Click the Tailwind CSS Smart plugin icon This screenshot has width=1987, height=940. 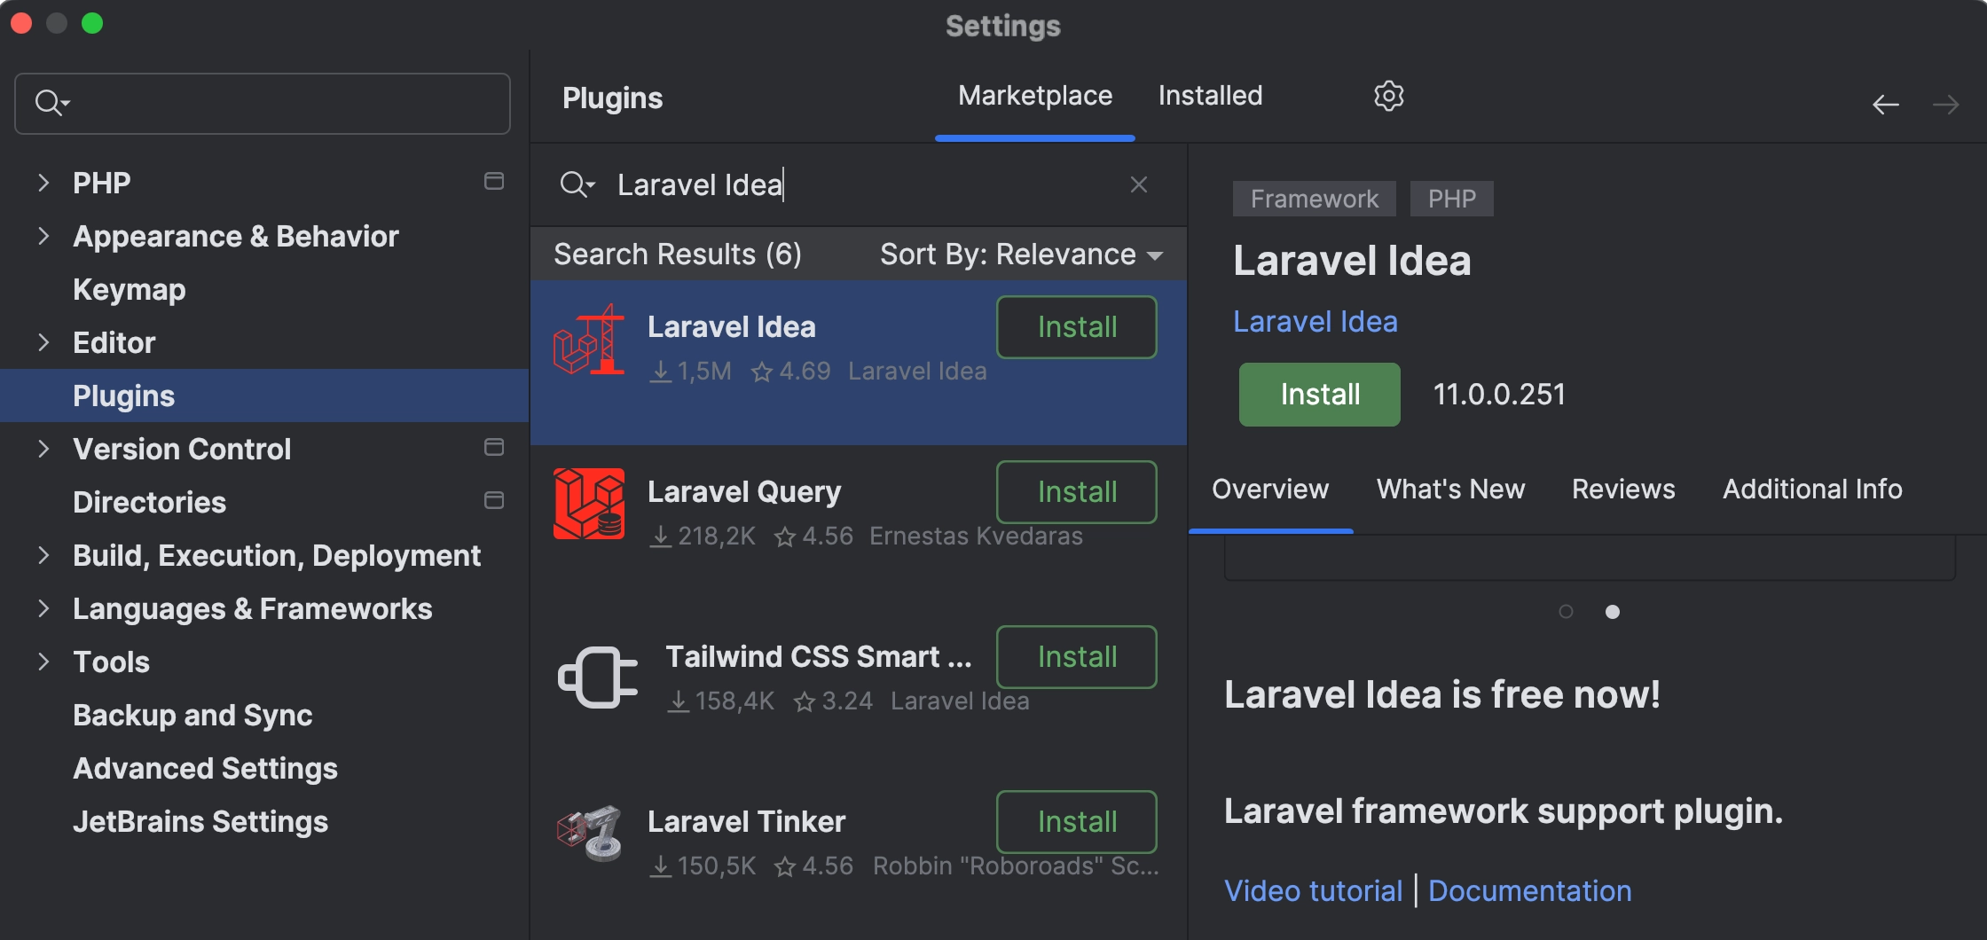[x=598, y=678]
